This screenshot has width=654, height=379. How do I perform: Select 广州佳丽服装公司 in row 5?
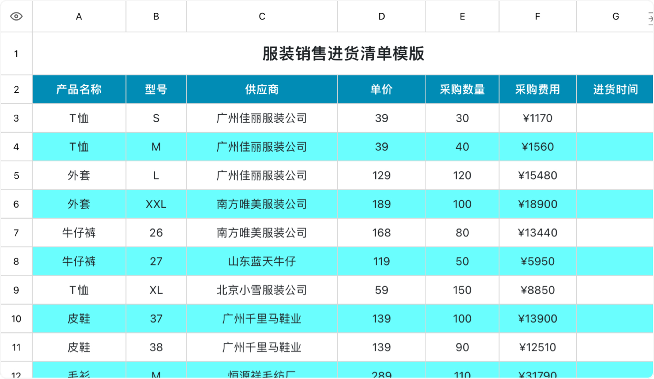click(262, 176)
